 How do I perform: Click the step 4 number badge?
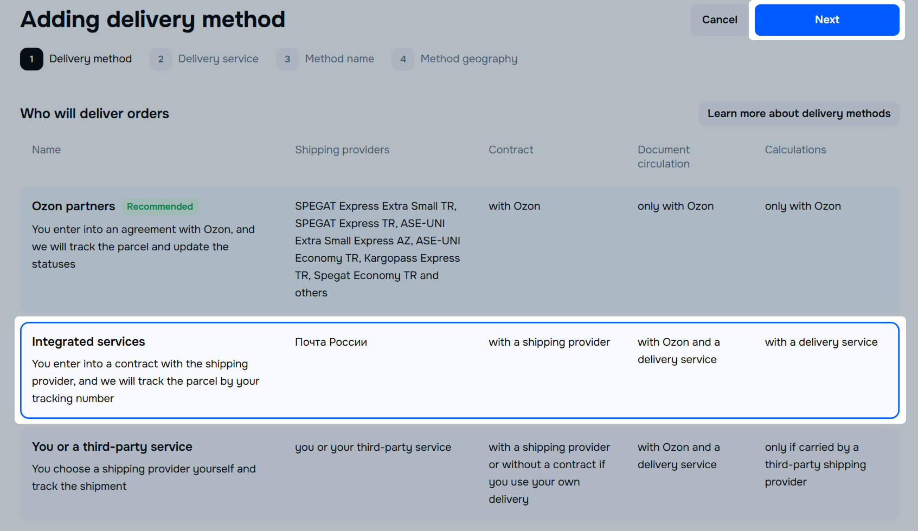(403, 59)
